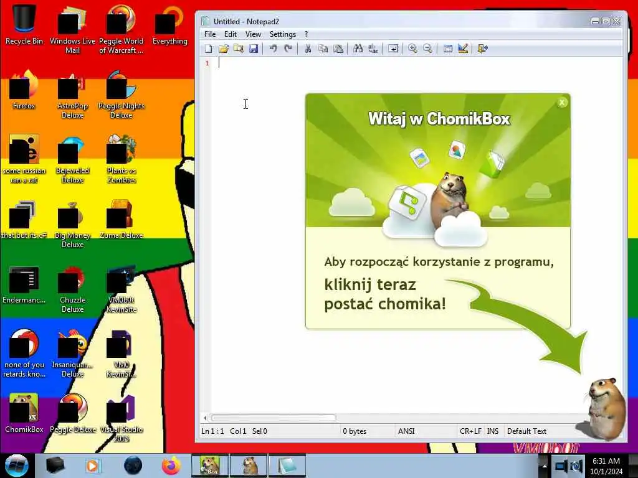The width and height of the screenshot is (638, 478).
Task: Select the Firefox desktop icon
Action: point(24,88)
